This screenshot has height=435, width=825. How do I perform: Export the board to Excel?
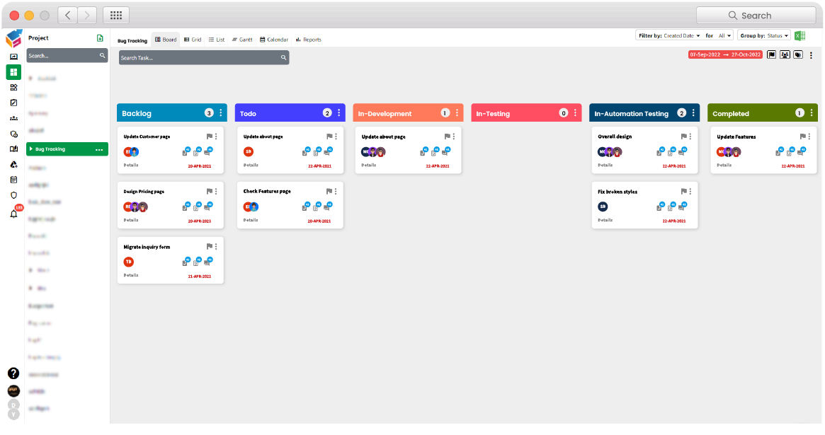[799, 35]
